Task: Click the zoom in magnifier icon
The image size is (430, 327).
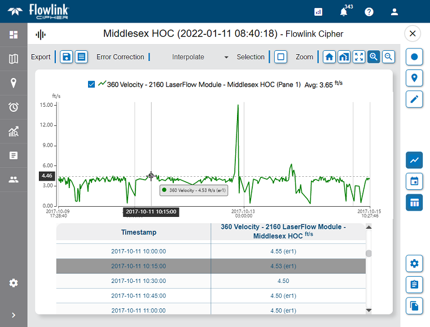Action: (374, 56)
